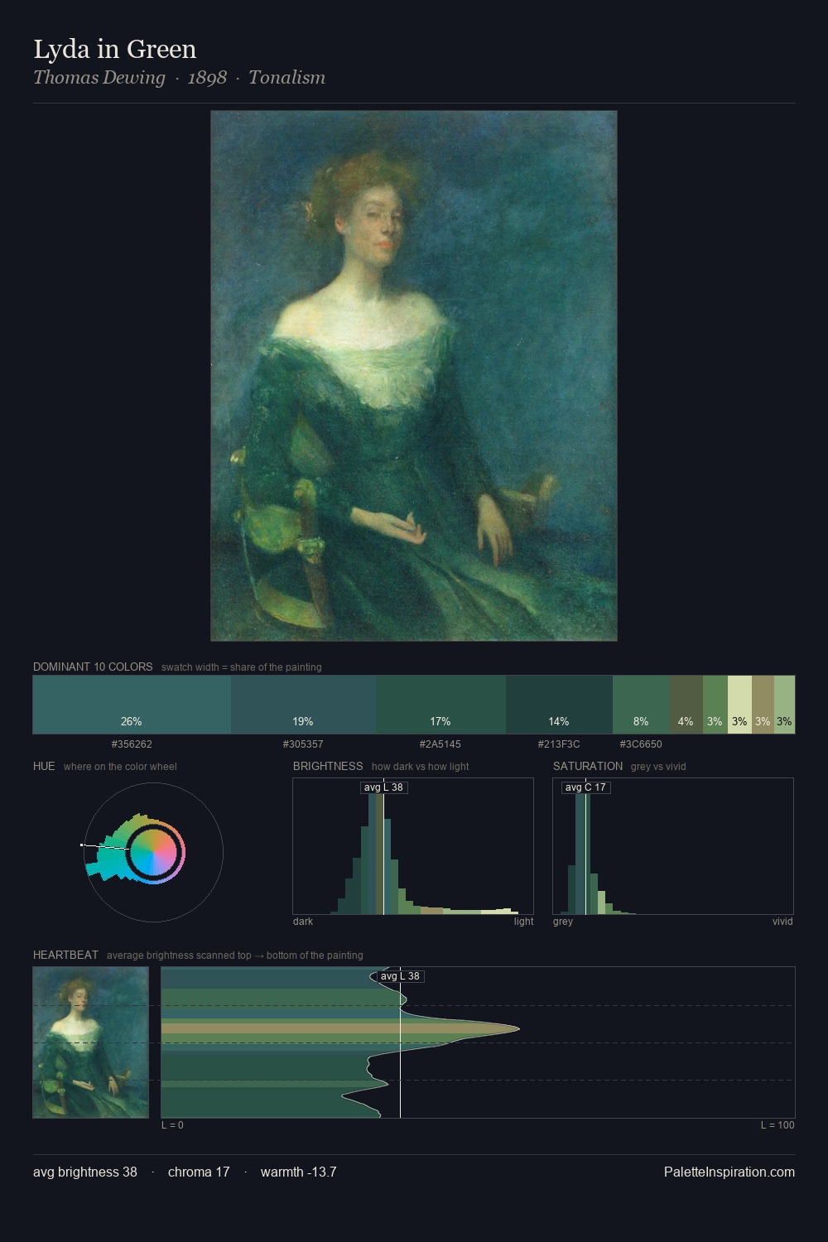Click the 'light' axis label
Image resolution: width=828 pixels, height=1242 pixels.
point(523,922)
